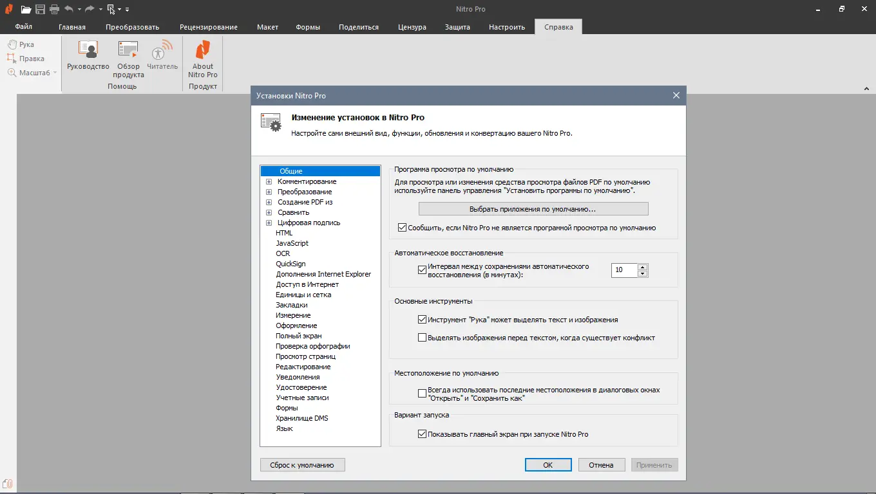Image resolution: width=876 pixels, height=494 pixels.
Task: Toggle show home screen at startup
Action: pos(423,434)
